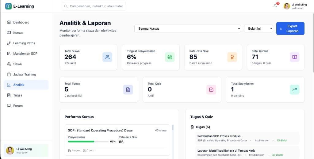Click the Rata-rata Nilai award icon

[232, 57]
